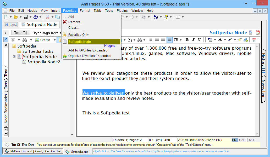The height and width of the screenshot is (157, 270).
Task: Click the calendar date icon in editor toolbar
Action: tap(254, 40)
